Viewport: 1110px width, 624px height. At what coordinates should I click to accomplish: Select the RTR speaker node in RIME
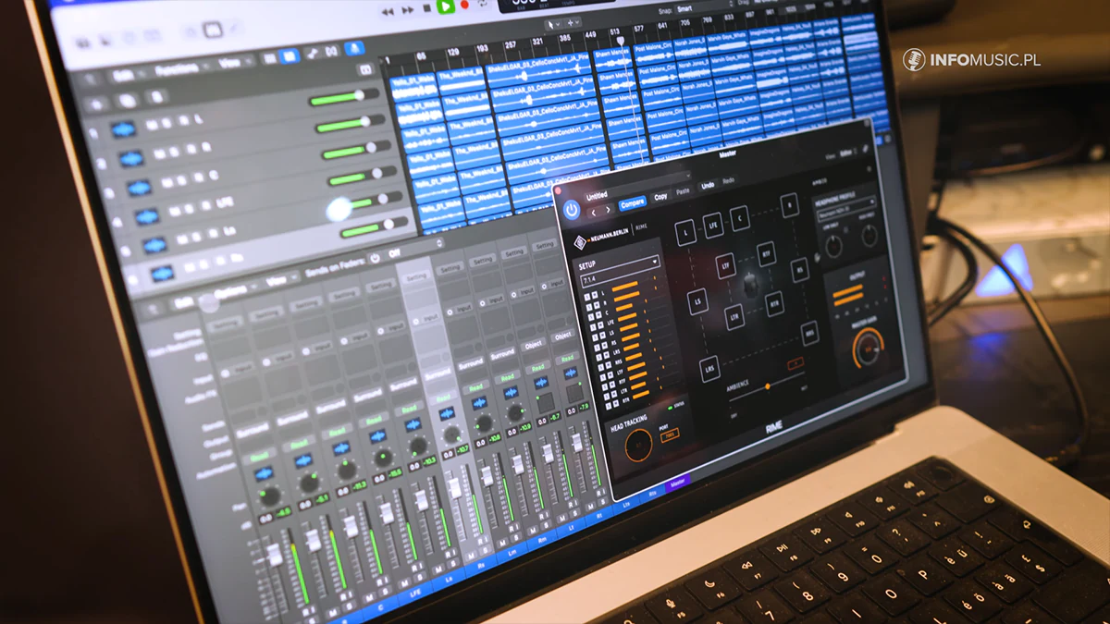775,301
